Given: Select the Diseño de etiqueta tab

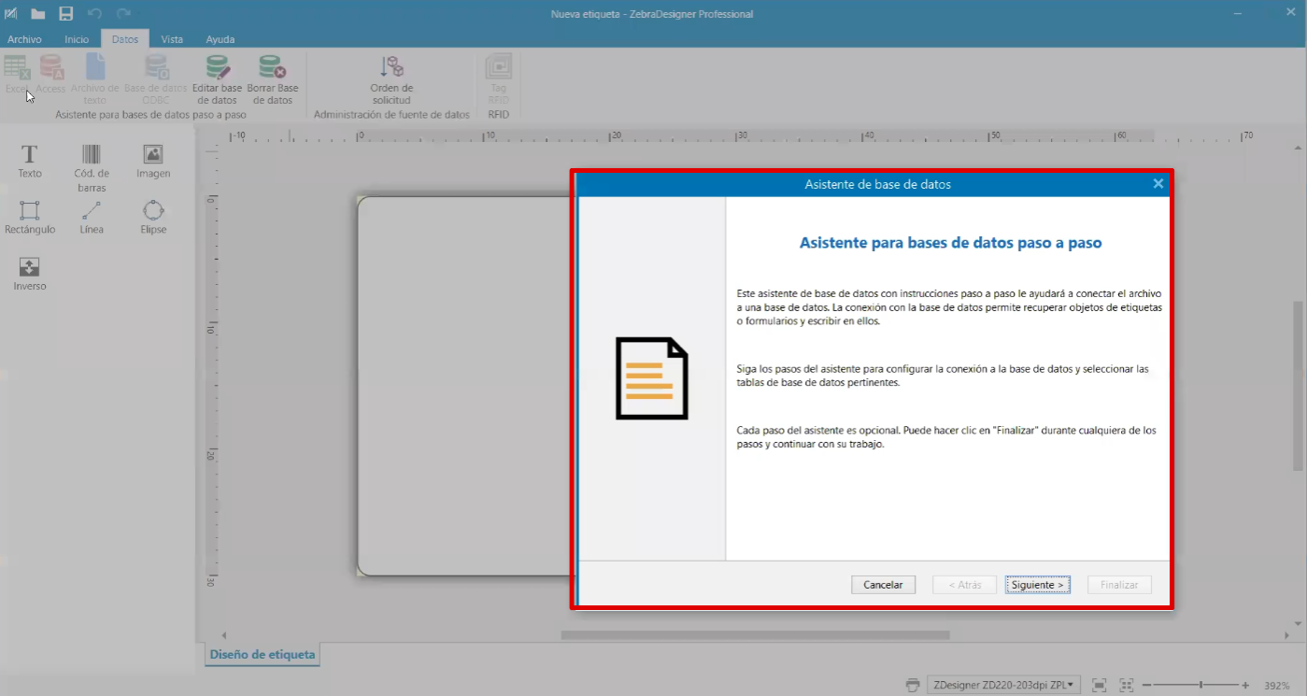Looking at the screenshot, I should point(263,654).
